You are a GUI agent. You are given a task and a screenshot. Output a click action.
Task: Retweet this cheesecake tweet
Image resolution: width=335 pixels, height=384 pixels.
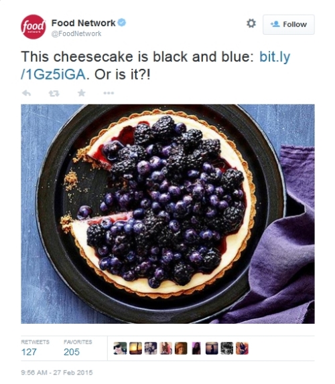pos(54,93)
